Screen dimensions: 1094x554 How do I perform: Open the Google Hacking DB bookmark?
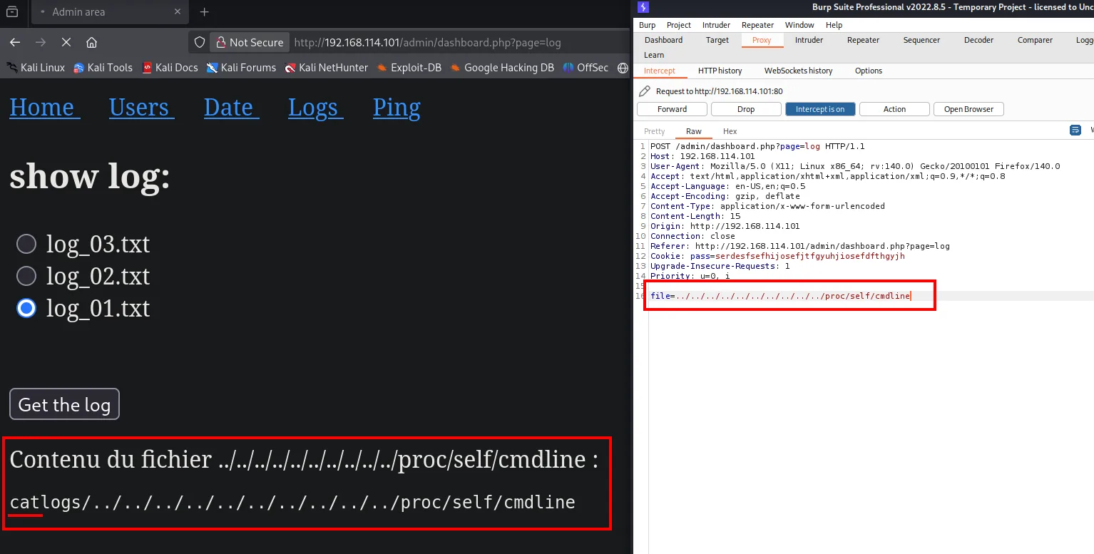point(502,68)
